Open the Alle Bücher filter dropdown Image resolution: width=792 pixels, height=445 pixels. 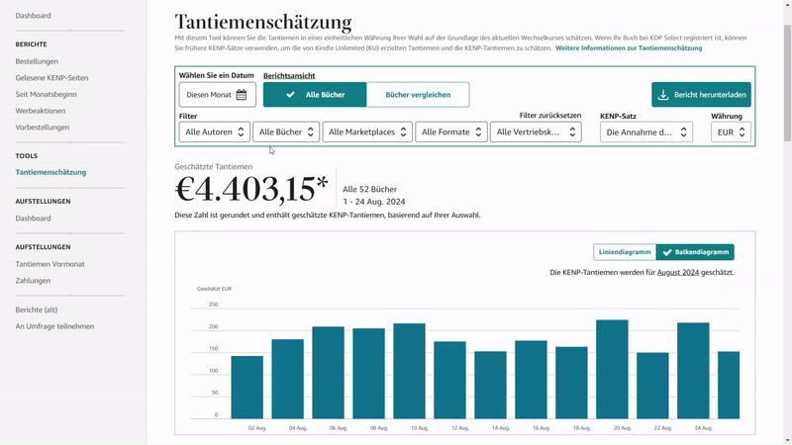point(286,133)
